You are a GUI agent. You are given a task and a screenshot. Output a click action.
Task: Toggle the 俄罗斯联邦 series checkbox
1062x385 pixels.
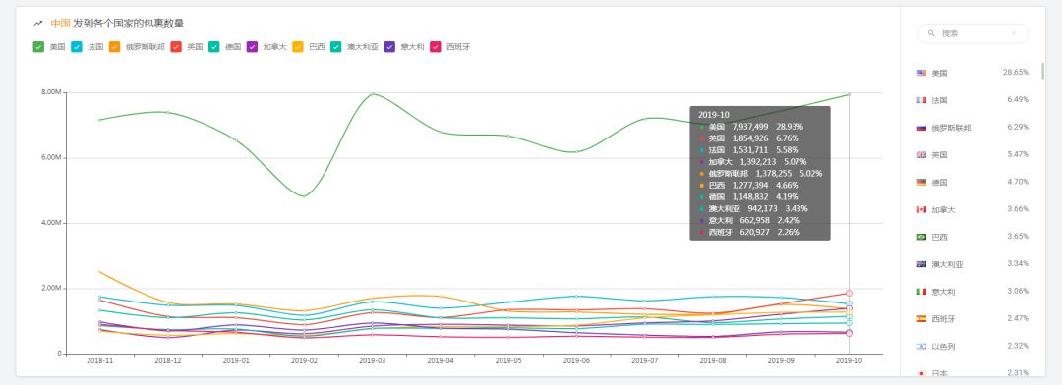click(114, 47)
